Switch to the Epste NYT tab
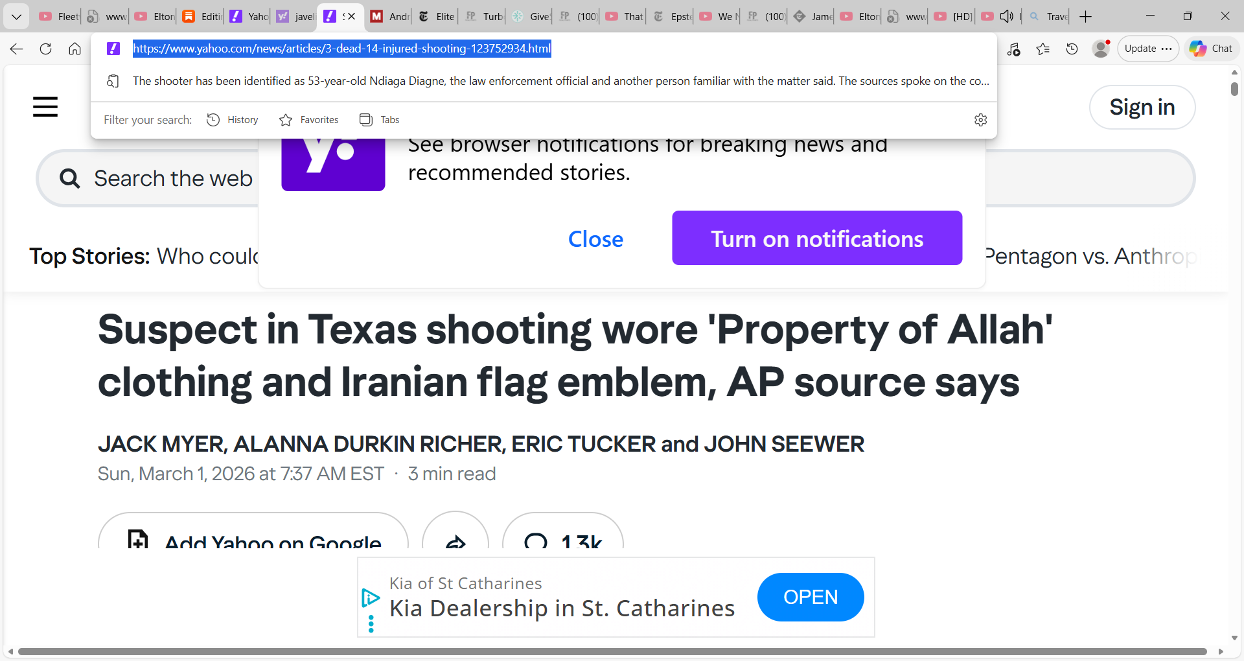The image size is (1244, 661). [x=673, y=16]
